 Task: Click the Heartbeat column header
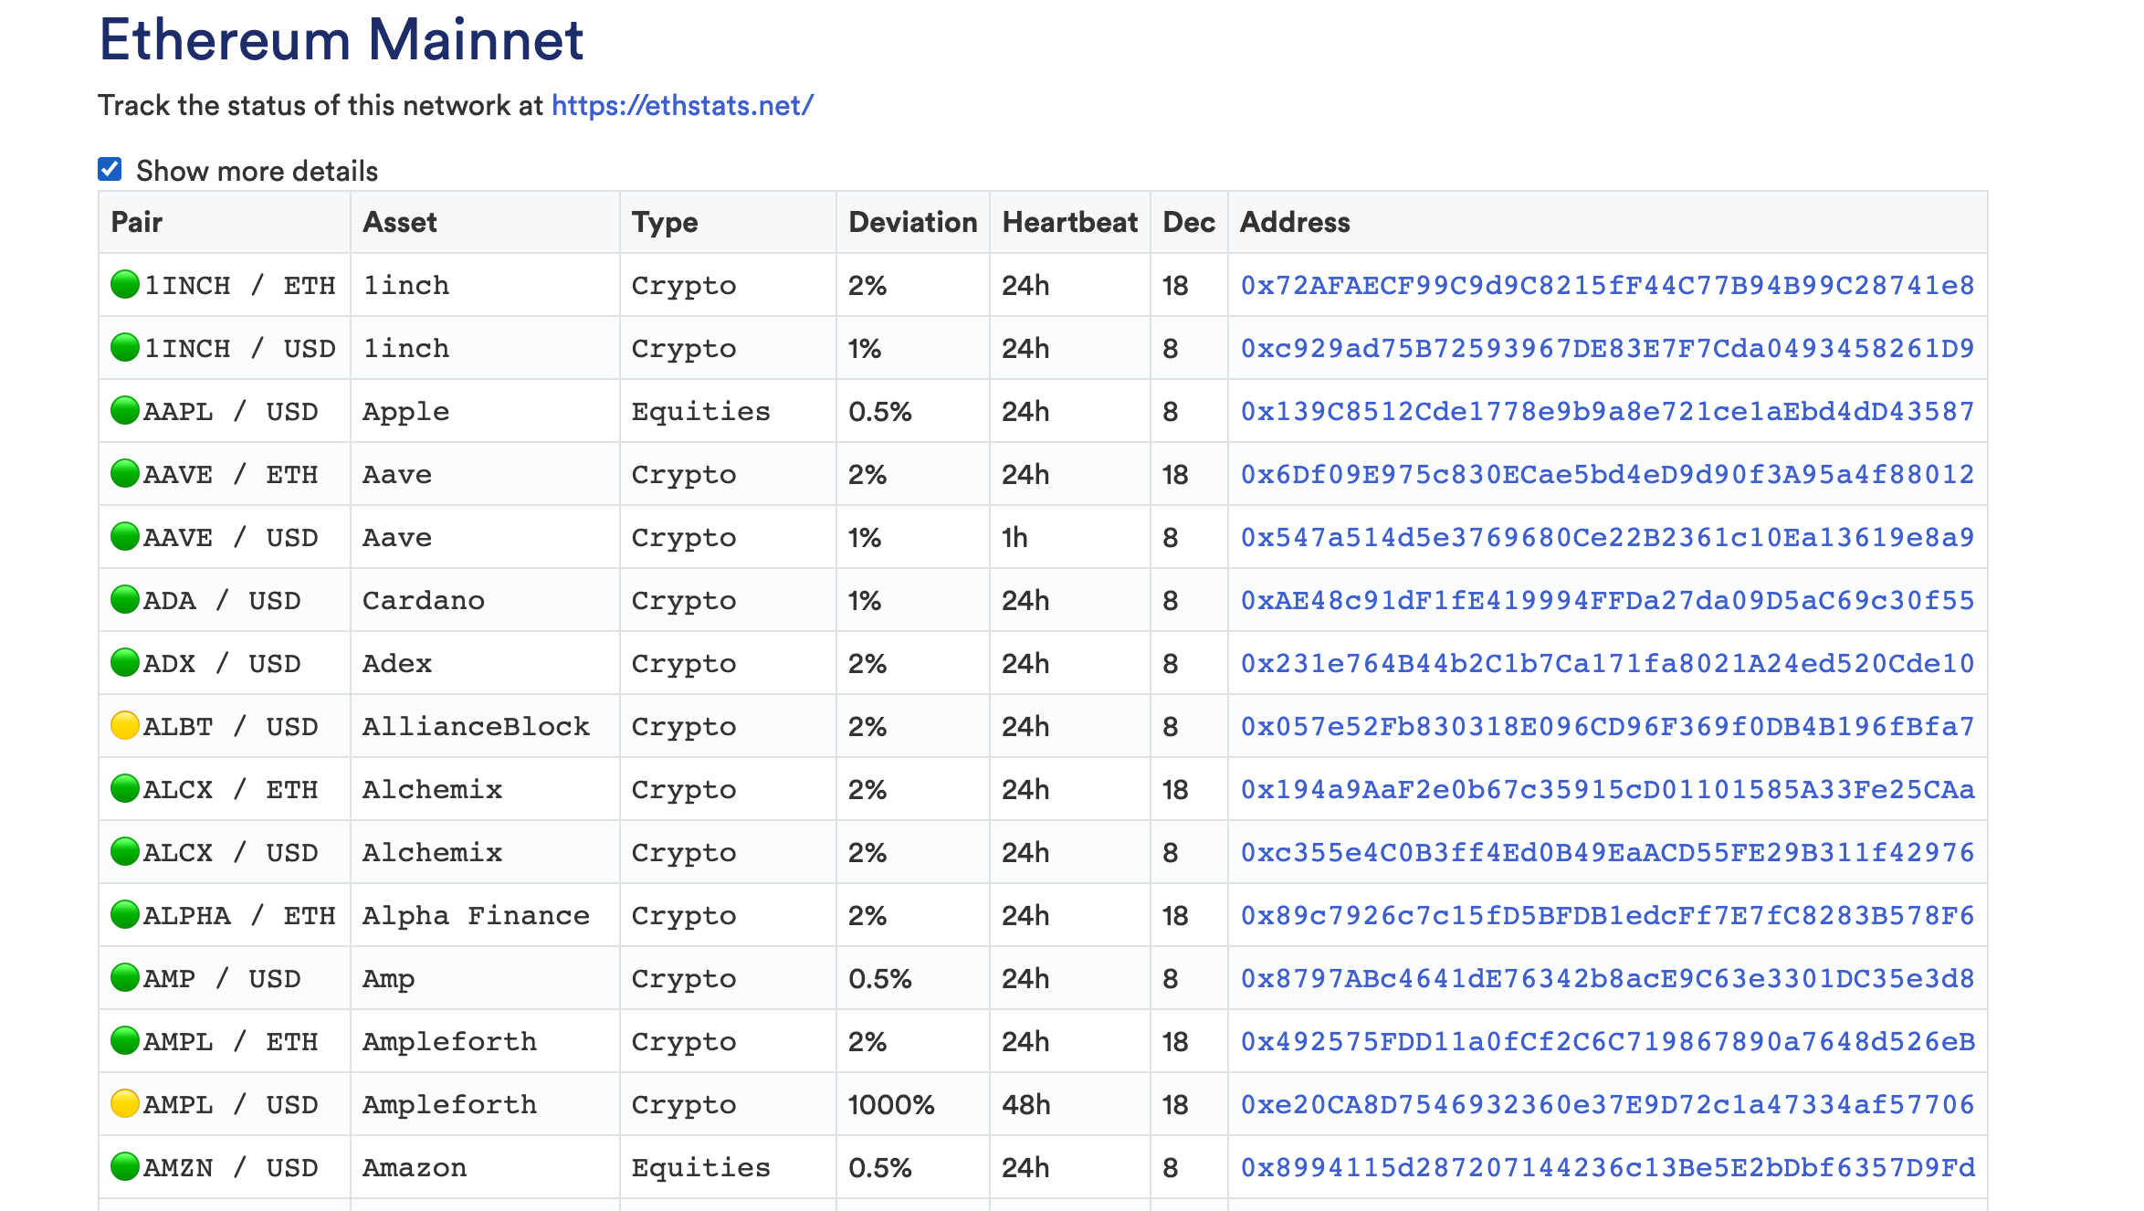coord(1069,222)
